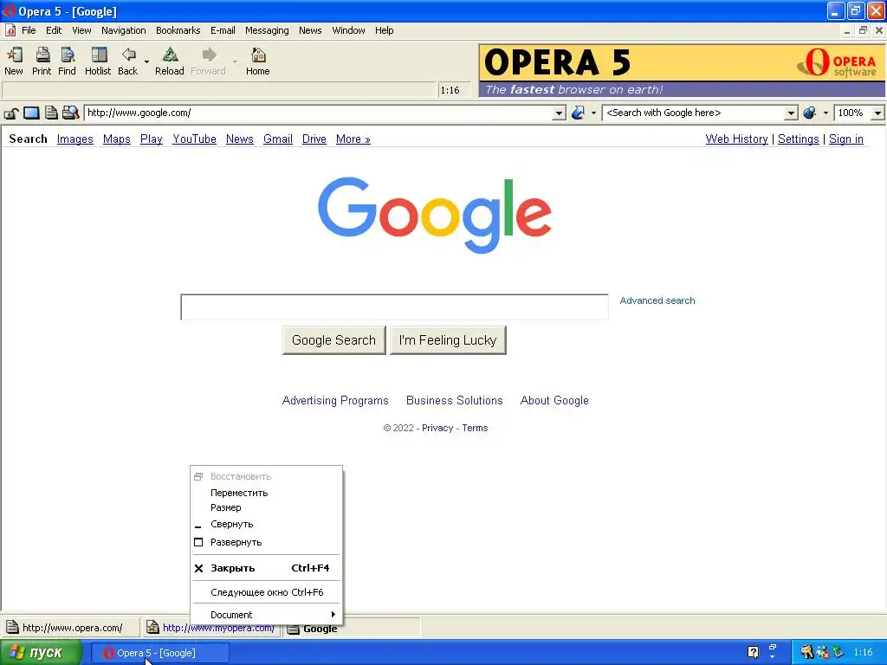
Task: Open the Bookmarks menu
Action: 178,30
